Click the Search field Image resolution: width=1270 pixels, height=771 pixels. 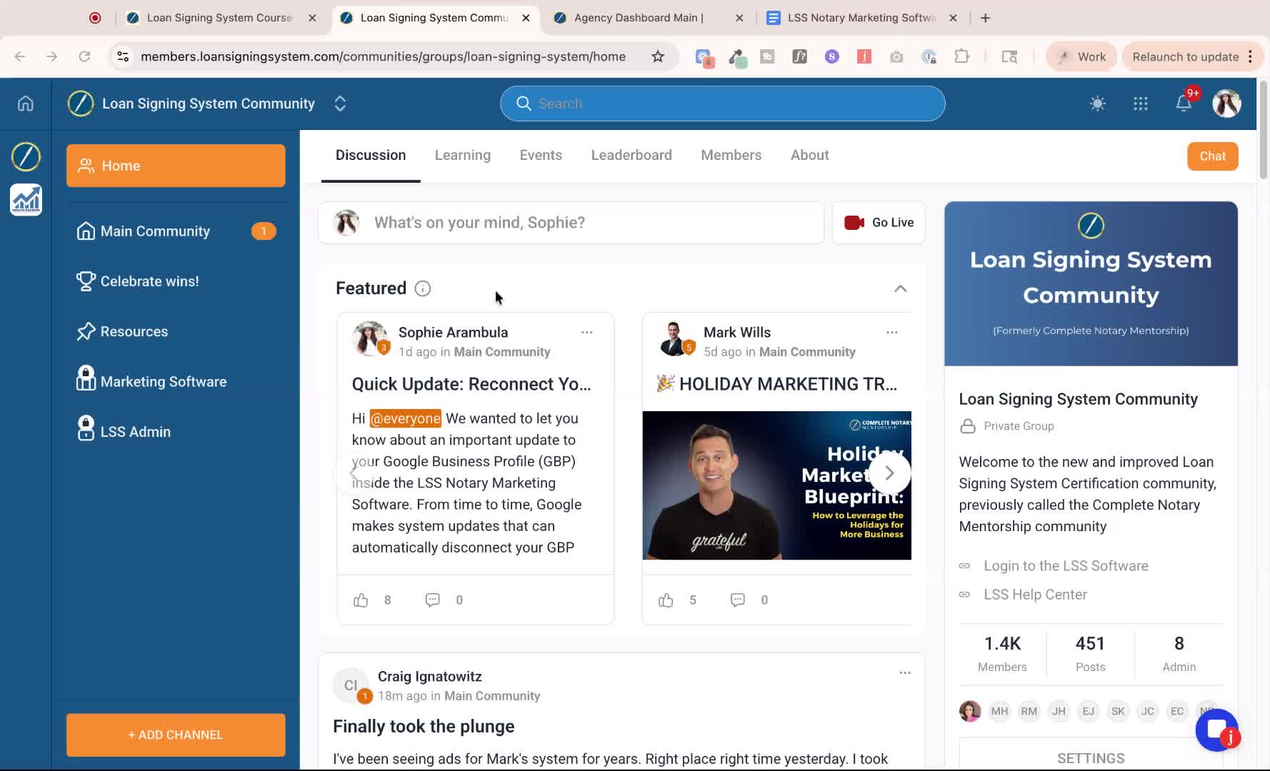click(x=723, y=104)
